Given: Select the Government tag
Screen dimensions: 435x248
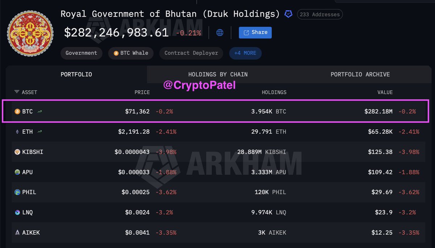Looking at the screenshot, I should click(x=81, y=53).
